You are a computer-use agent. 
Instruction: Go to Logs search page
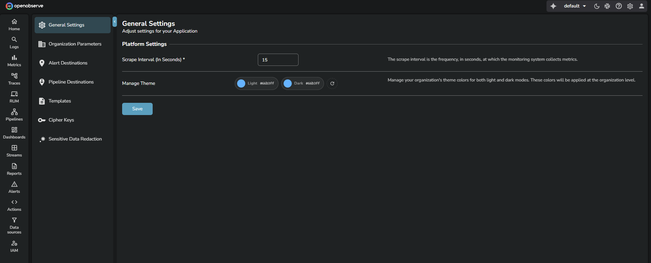14,43
